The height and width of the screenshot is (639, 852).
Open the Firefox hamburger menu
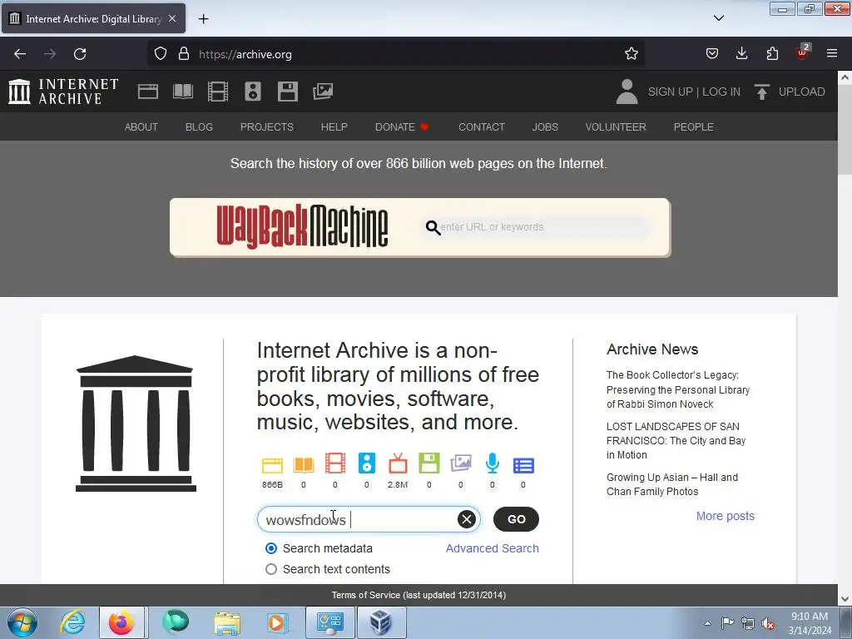click(832, 54)
